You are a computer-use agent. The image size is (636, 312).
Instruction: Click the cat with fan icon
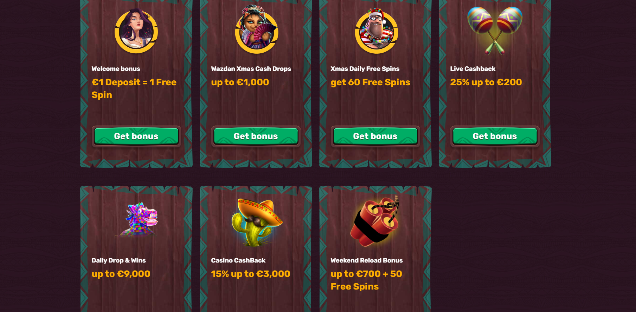click(256, 29)
